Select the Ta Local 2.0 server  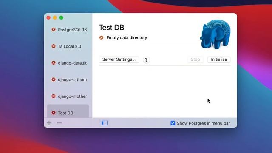click(x=68, y=46)
